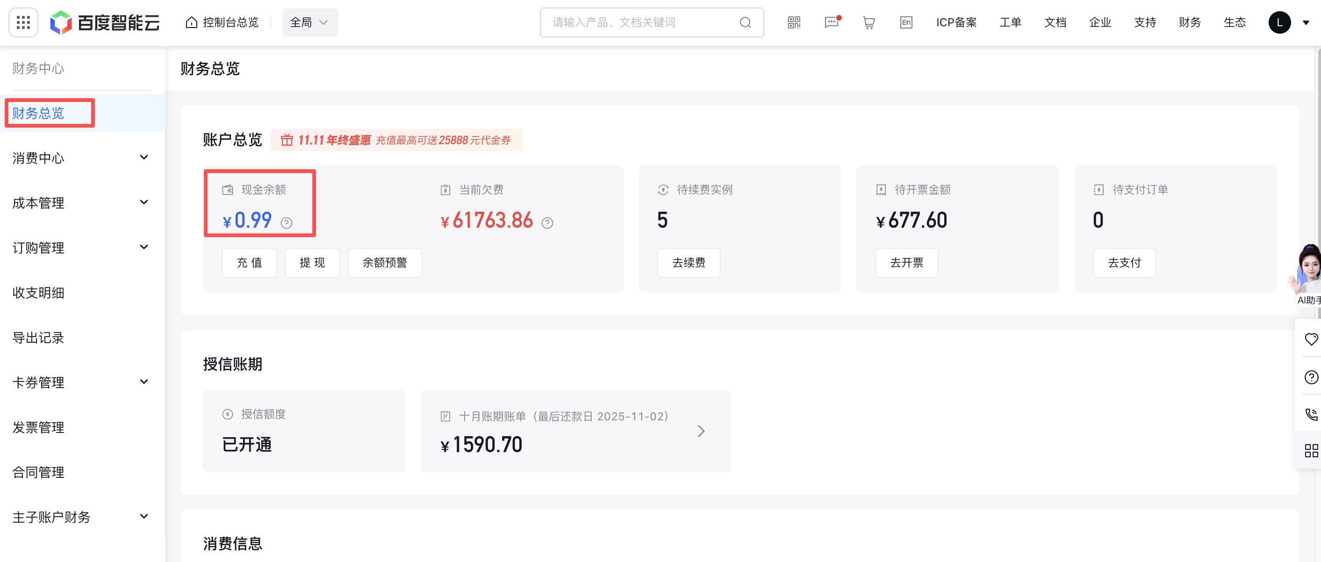Switch language with the En icon
Viewport: 1321px width, 562px height.
[906, 22]
